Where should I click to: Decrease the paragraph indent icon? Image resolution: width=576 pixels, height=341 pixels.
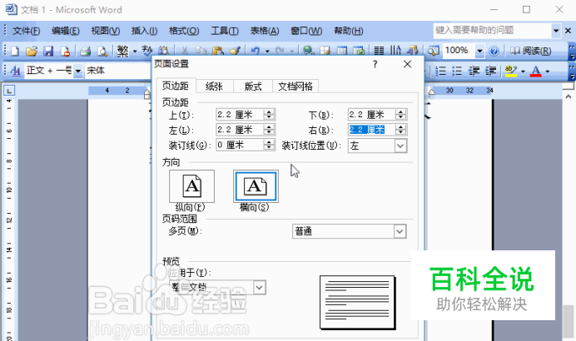[474, 70]
